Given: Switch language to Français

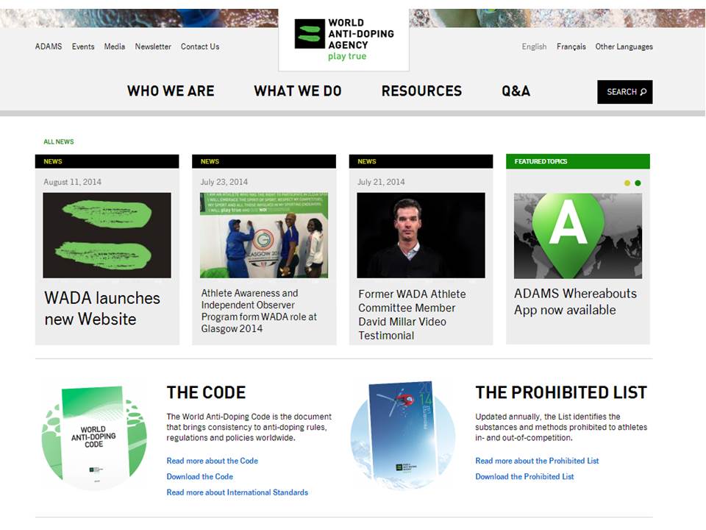Looking at the screenshot, I should tap(571, 46).
